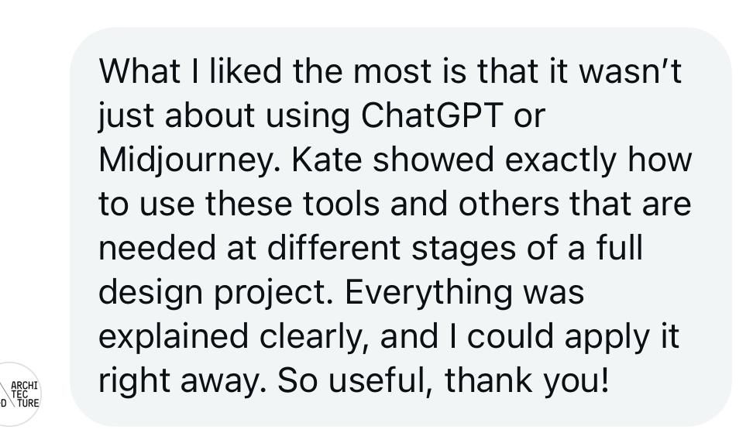Click the phrase 'What I liked'
753x440 pixels.
click(190, 71)
